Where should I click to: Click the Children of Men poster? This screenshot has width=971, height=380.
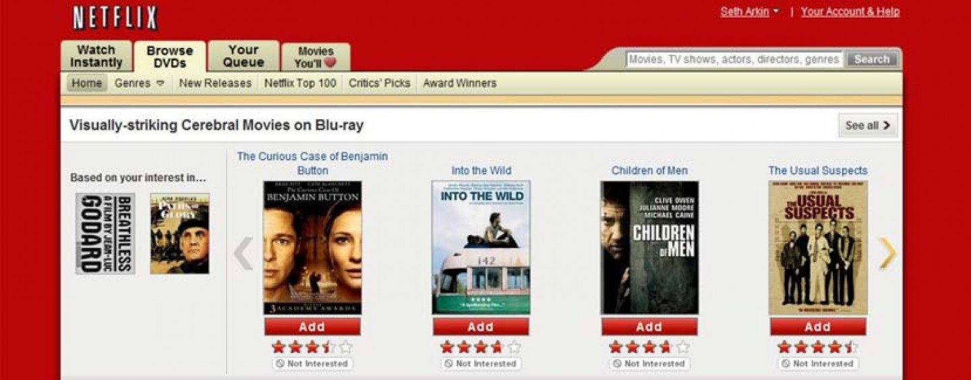click(x=649, y=247)
